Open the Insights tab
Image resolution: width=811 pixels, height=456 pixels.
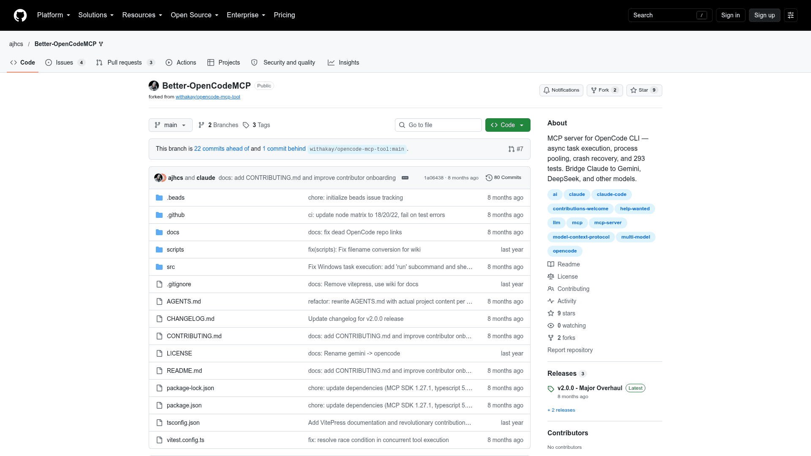tap(343, 62)
